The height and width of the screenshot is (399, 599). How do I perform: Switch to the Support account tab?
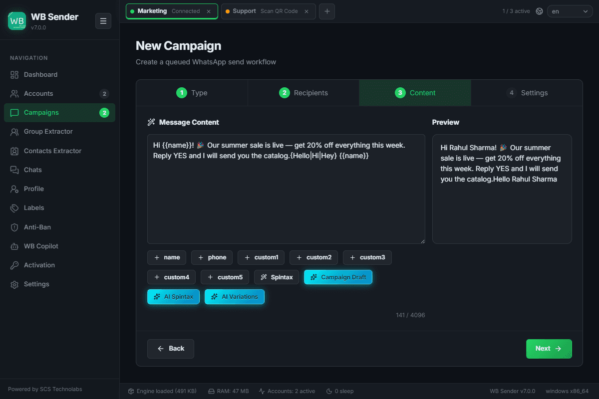coord(268,11)
